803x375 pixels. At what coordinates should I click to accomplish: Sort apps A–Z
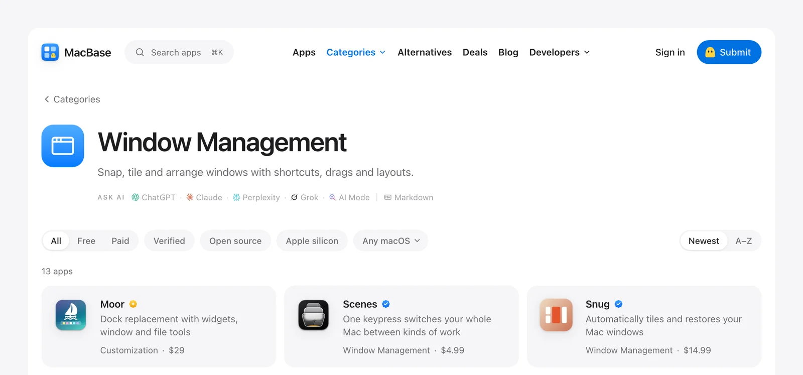point(744,241)
